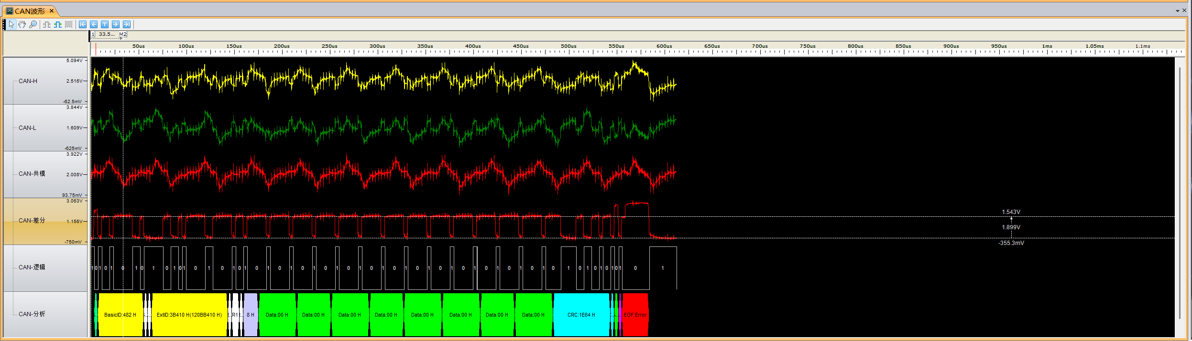This screenshot has width=1192, height=341.
Task: Select the CAN-逻辑 channel label
Action: pos(32,267)
